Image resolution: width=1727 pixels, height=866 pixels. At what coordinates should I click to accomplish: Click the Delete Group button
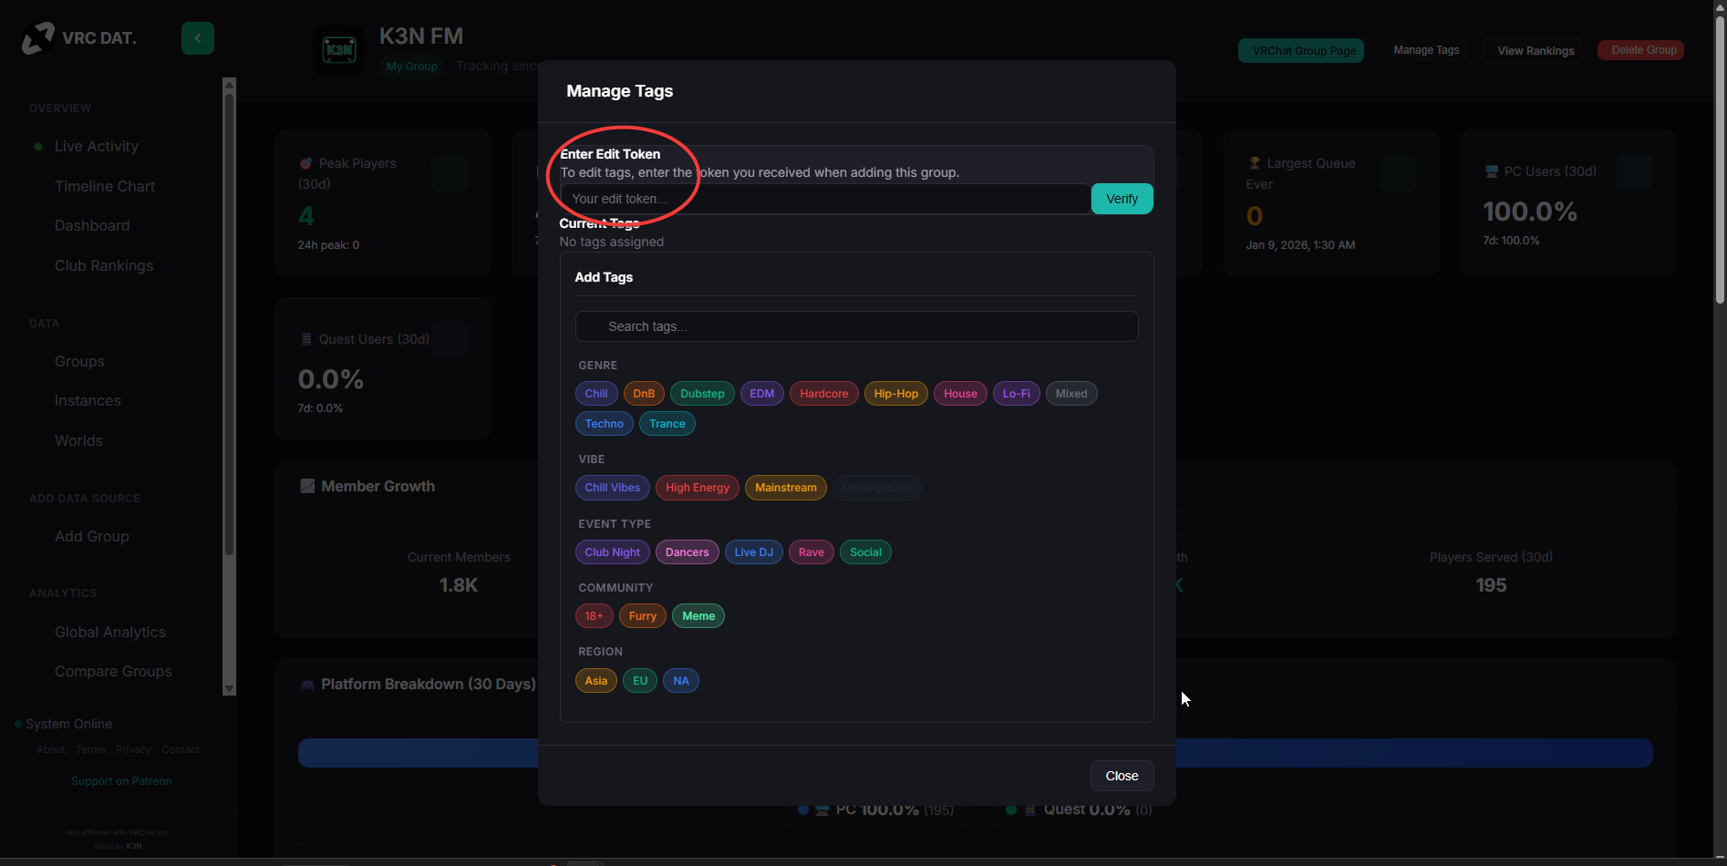point(1643,50)
